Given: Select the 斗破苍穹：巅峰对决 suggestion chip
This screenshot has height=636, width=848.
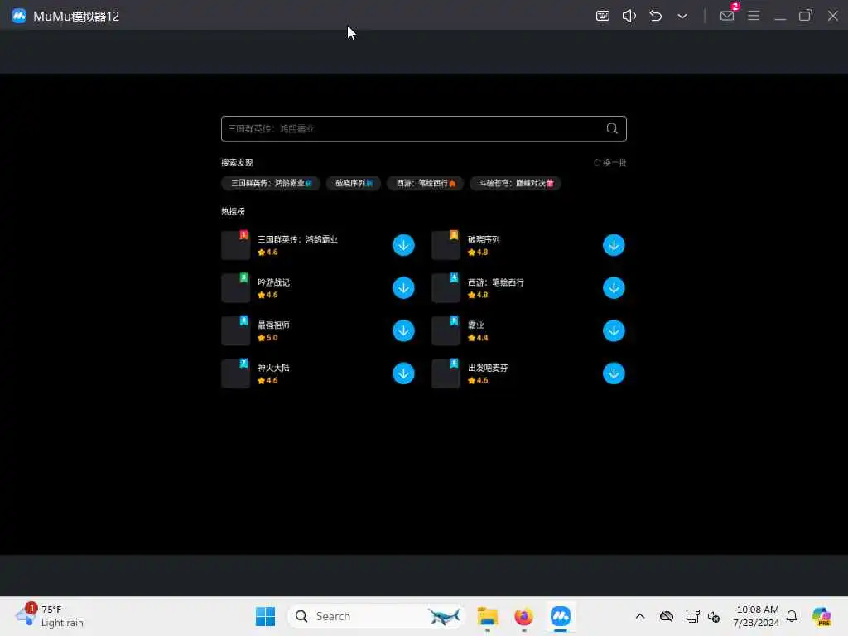Looking at the screenshot, I should pyautogui.click(x=516, y=183).
